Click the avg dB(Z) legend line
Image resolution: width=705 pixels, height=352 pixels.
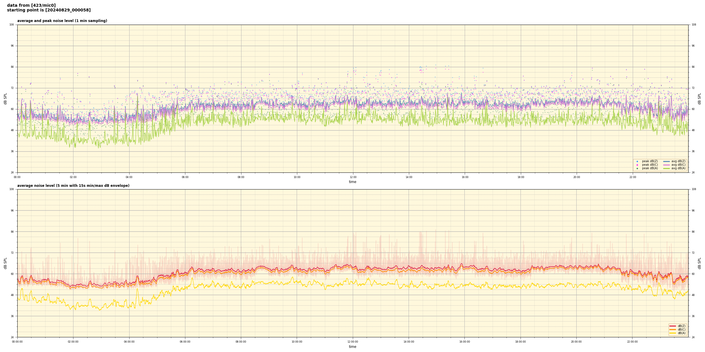tap(667, 161)
